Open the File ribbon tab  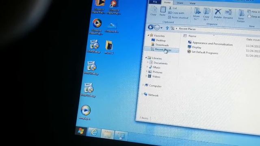(155, 2)
